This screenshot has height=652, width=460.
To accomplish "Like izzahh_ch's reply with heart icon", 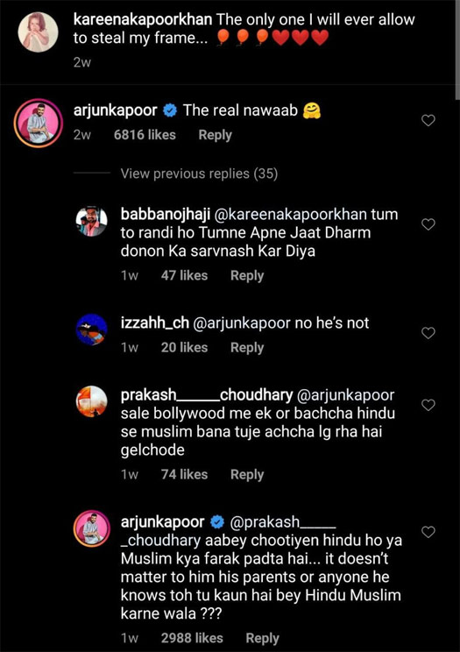I will pos(428,333).
